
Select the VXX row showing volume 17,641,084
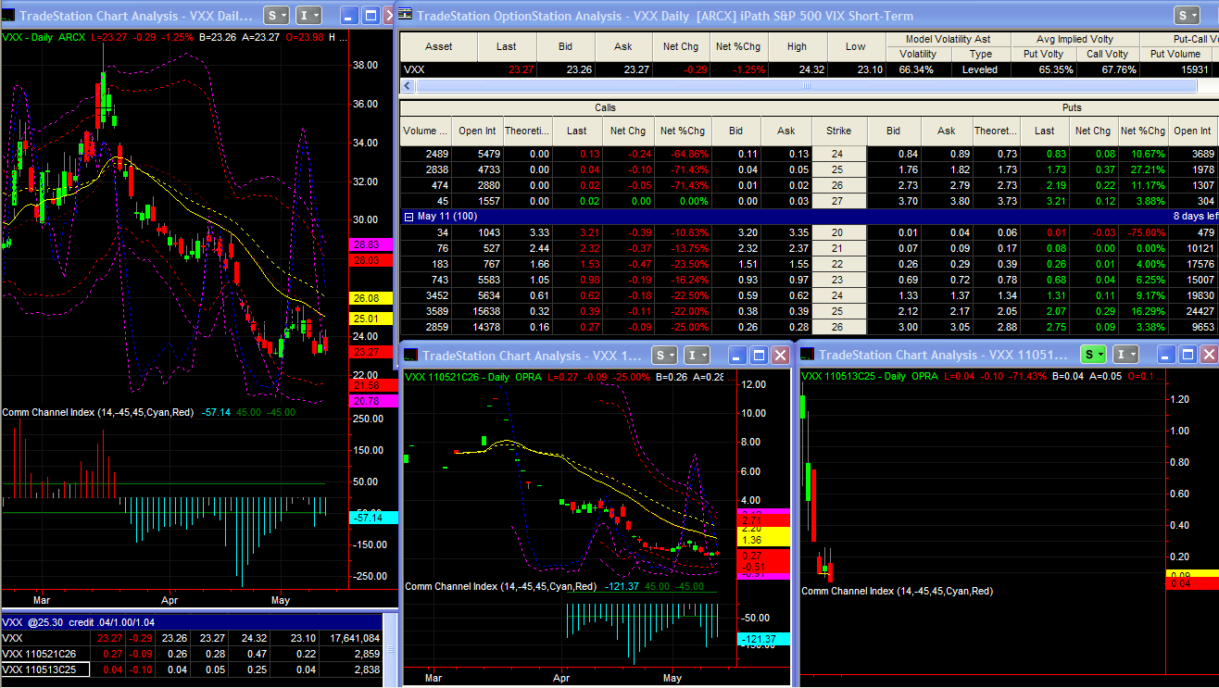[x=191, y=638]
